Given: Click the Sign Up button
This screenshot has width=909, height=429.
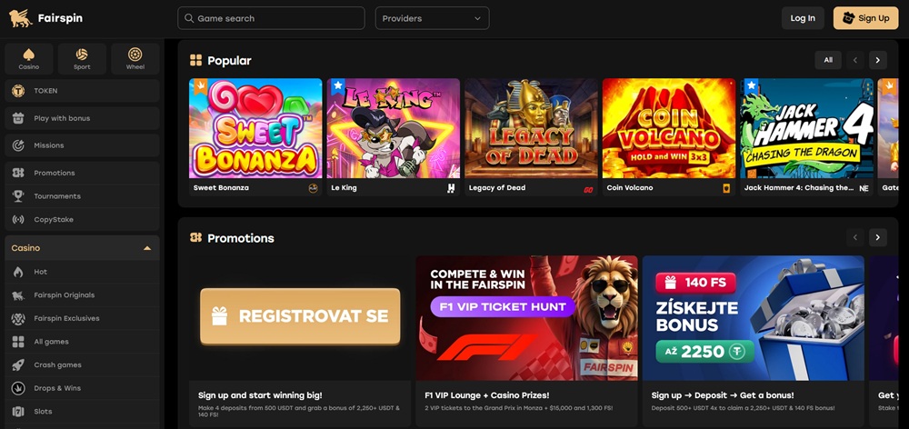Looking at the screenshot, I should [866, 18].
